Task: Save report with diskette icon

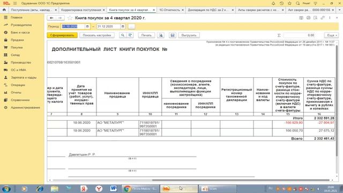Action: 173,35
